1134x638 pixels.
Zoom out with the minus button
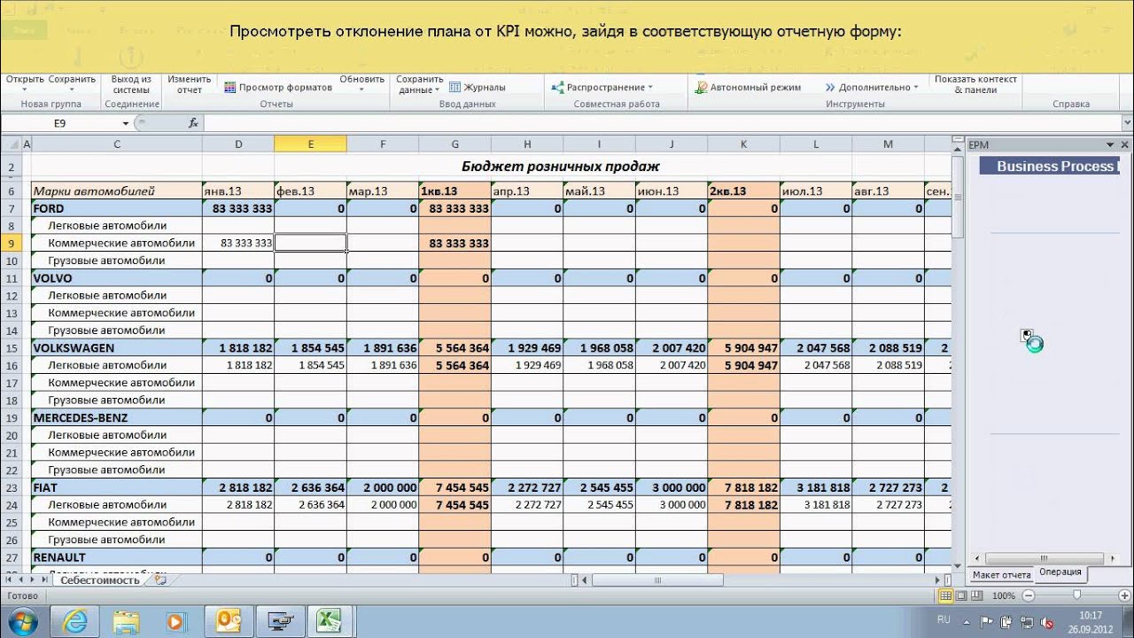(x=1028, y=596)
